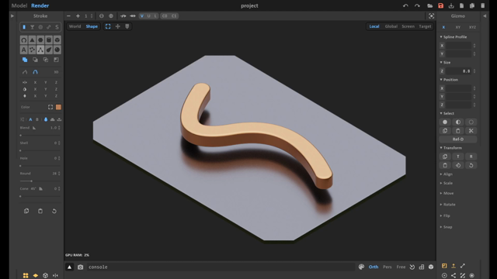Select the letter A text shape
This screenshot has height=279, width=497.
click(24, 50)
